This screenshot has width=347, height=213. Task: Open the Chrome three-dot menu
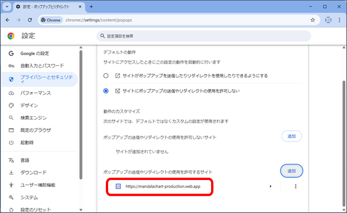(339, 20)
